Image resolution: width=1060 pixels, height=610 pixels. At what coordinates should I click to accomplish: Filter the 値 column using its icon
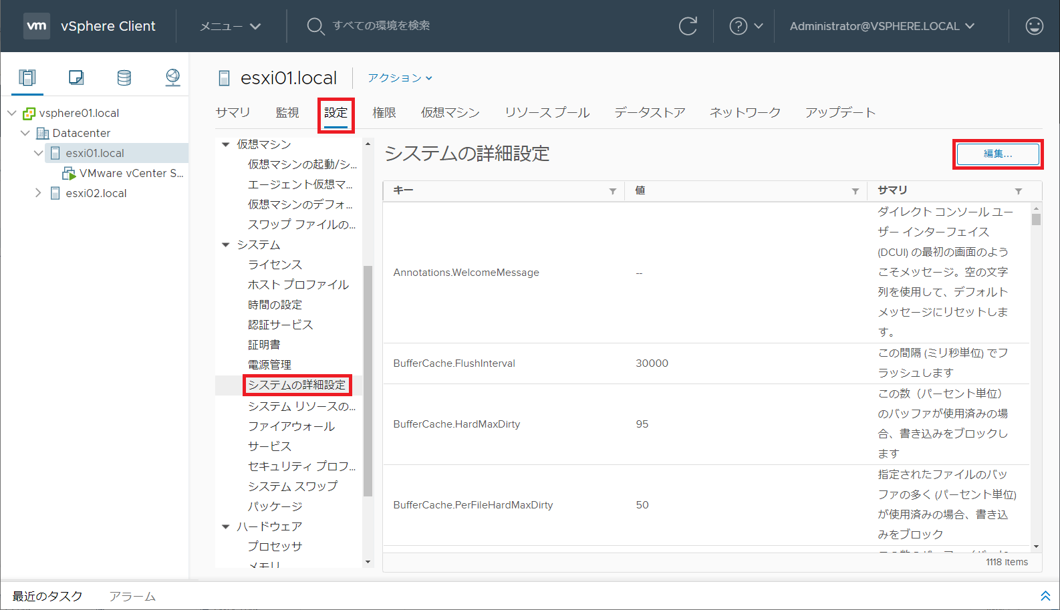click(855, 191)
